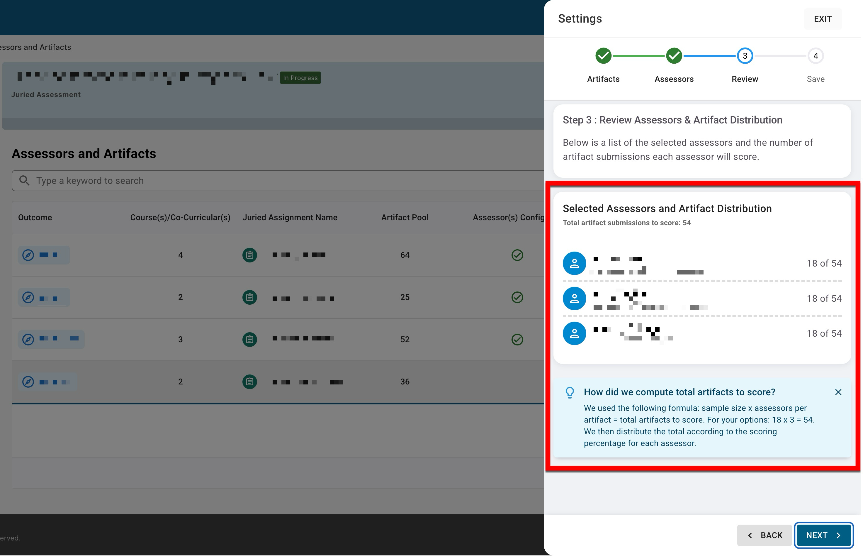The height and width of the screenshot is (556, 863).
Task: Click the Artifact Pool column header
Action: [x=405, y=218]
